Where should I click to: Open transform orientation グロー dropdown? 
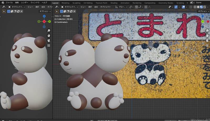(121, 7)
